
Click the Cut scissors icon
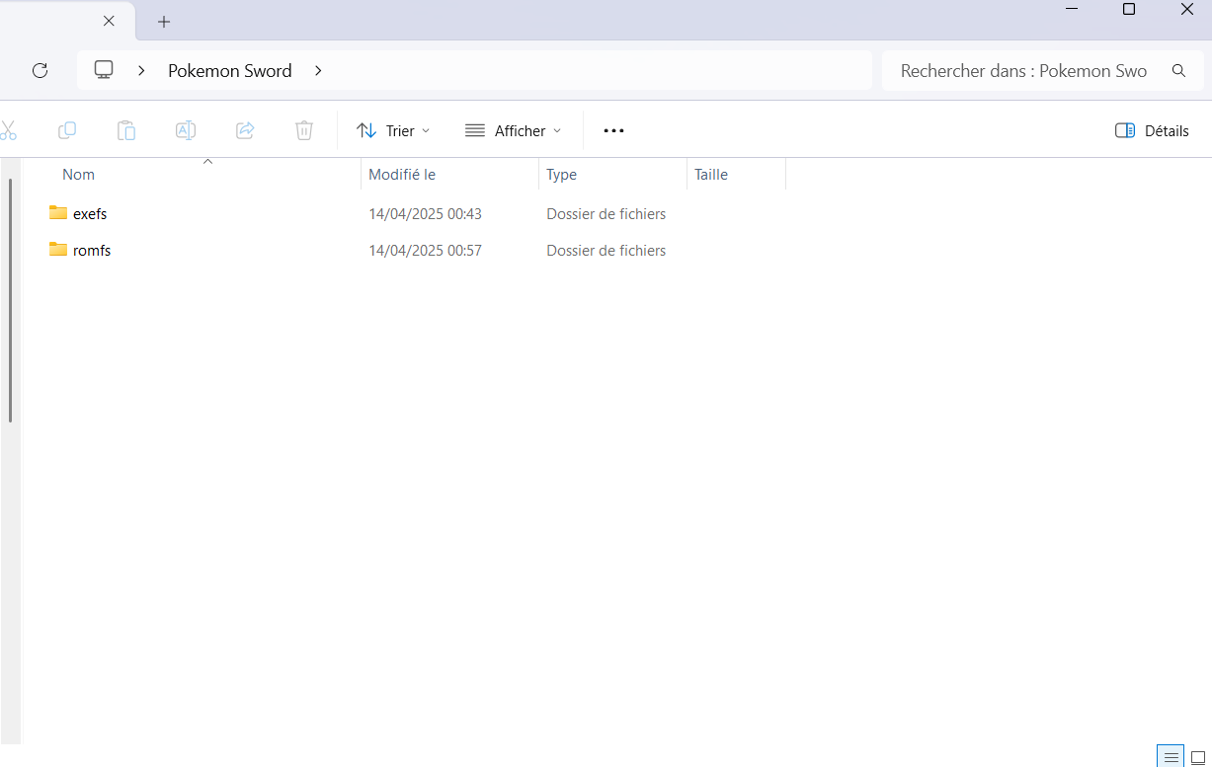[x=8, y=130]
